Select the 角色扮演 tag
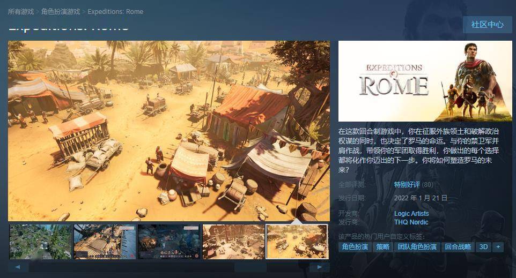516x278 pixels. pyautogui.click(x=355, y=247)
